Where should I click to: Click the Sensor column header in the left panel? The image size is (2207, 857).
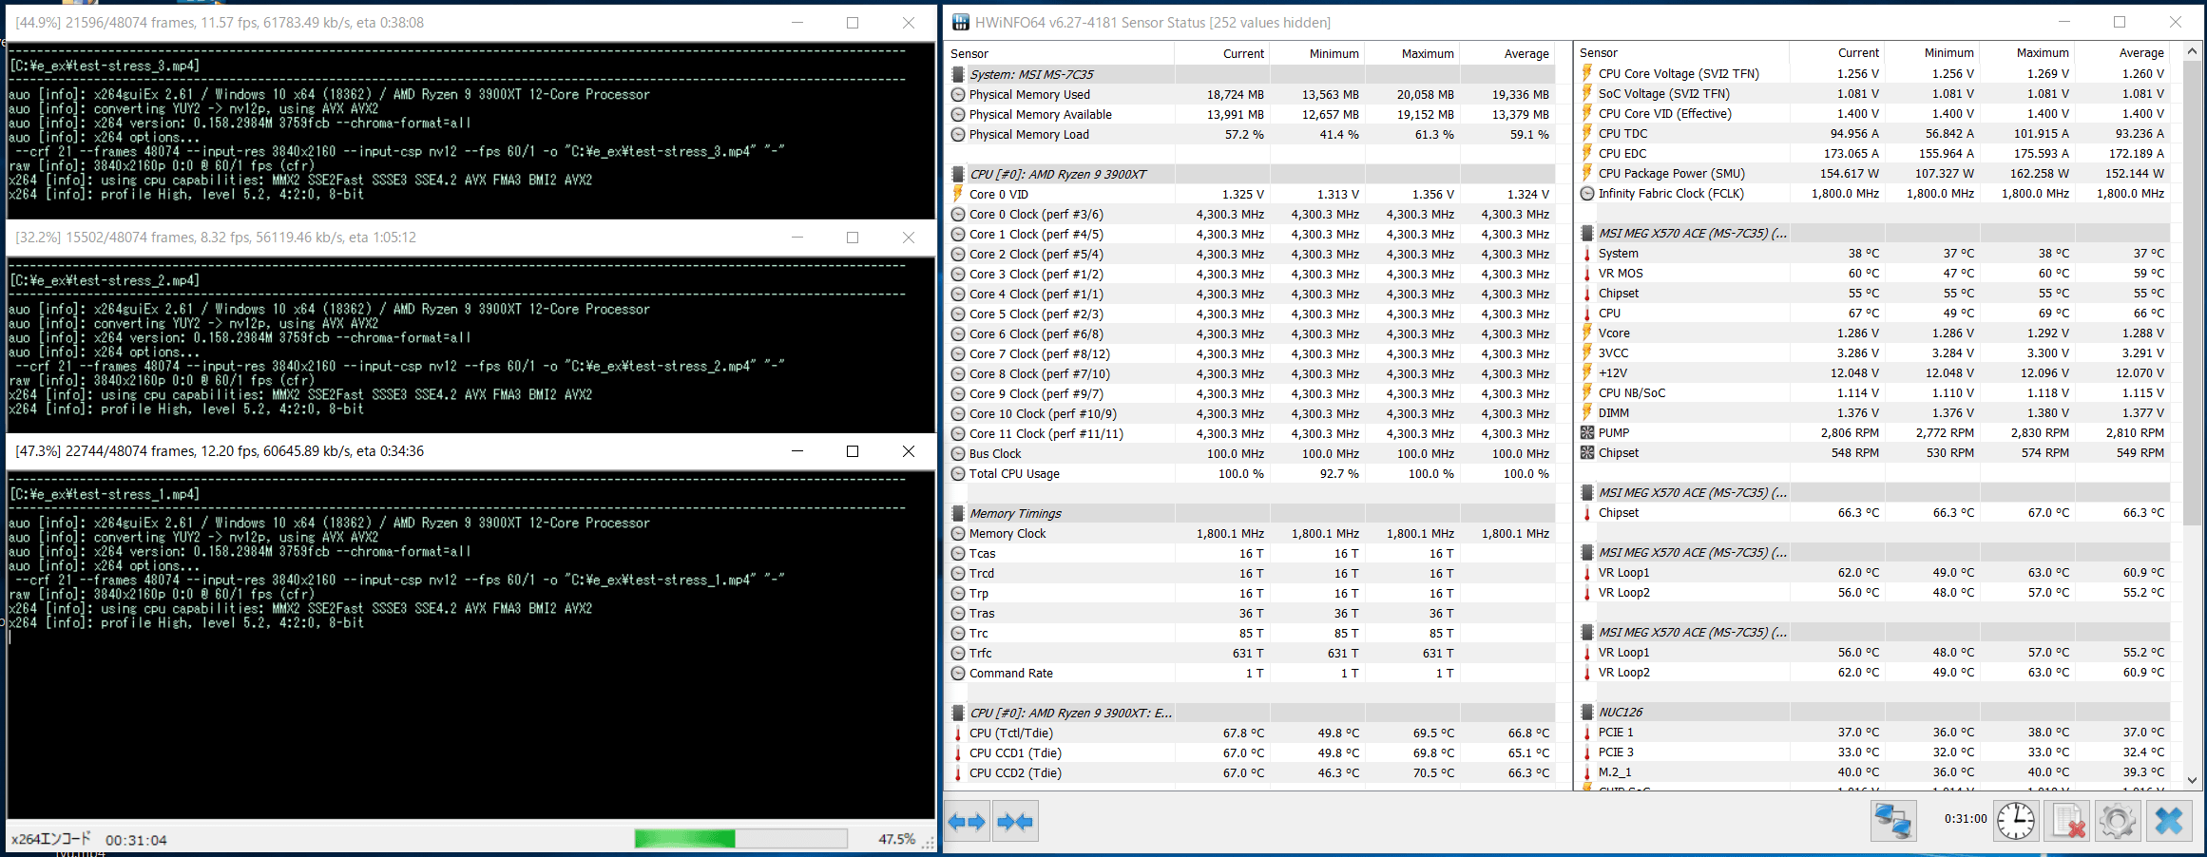pos(1060,53)
